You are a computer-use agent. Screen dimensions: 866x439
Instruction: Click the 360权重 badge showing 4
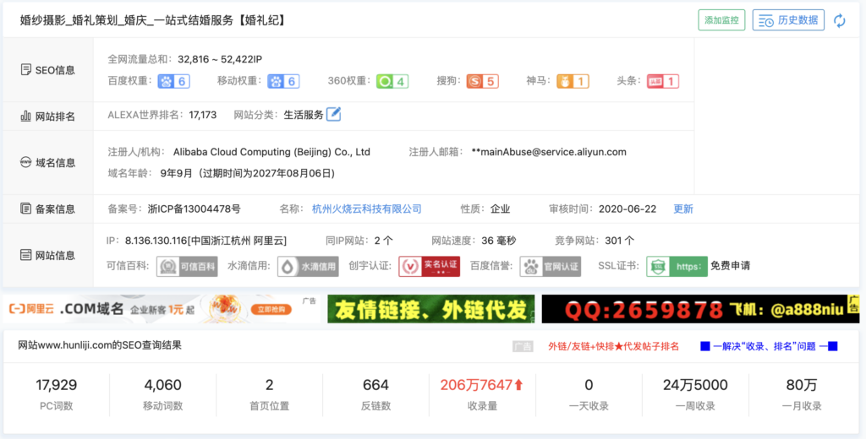392,81
